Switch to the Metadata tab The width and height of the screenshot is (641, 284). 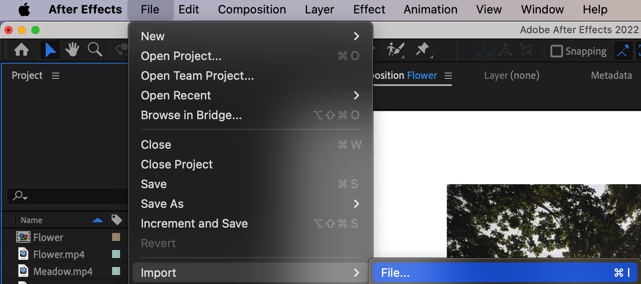611,76
